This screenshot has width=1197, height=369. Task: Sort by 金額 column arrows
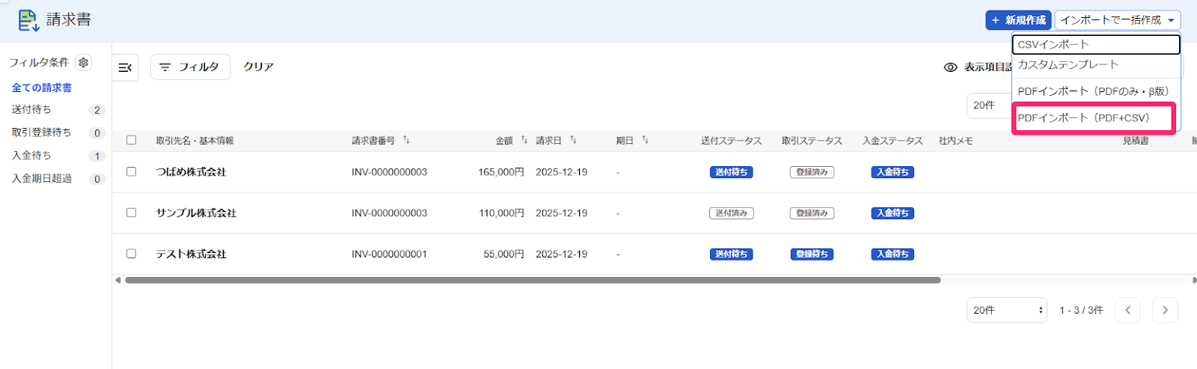click(x=524, y=140)
